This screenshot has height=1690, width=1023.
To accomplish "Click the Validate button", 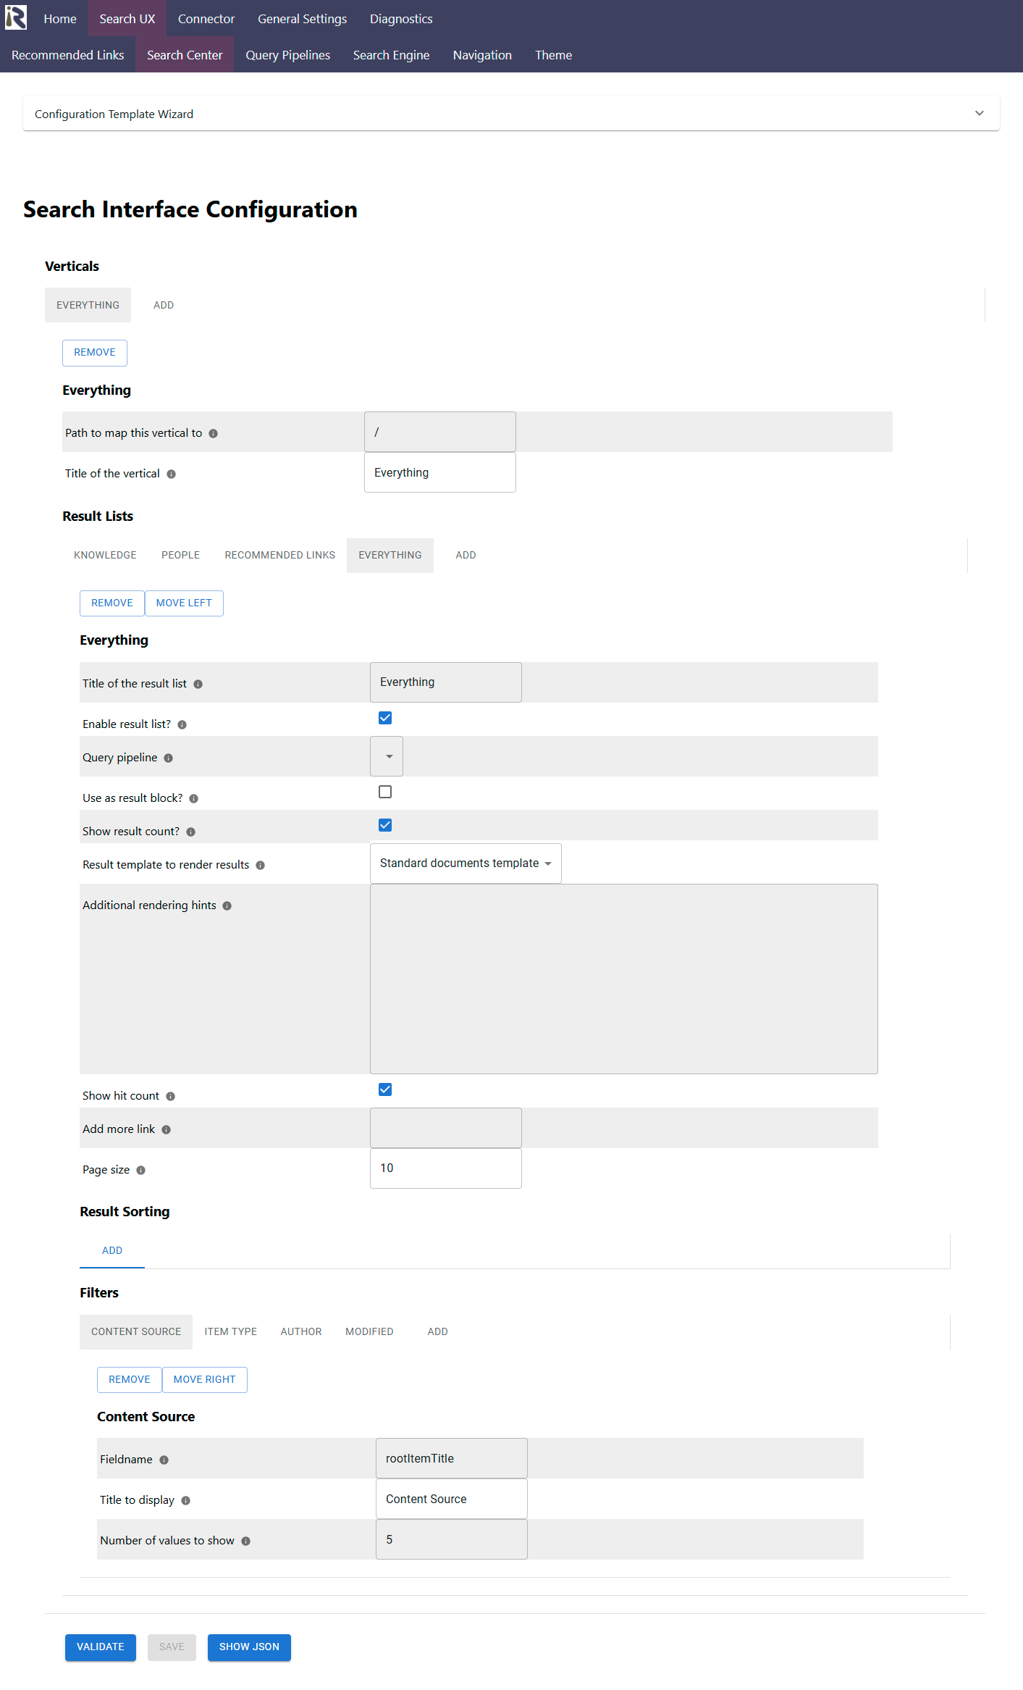I will (x=101, y=1647).
